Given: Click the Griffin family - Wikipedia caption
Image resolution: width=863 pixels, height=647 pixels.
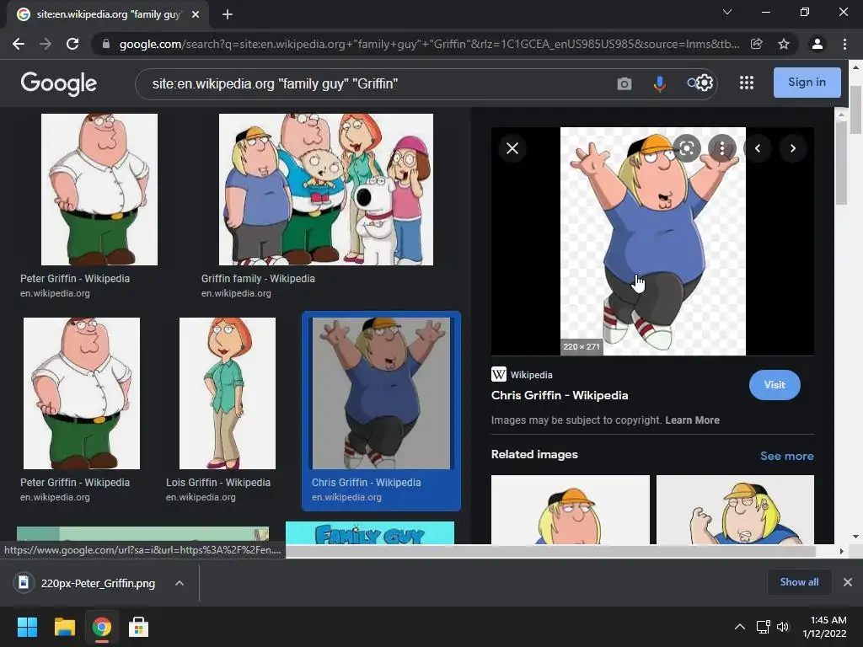Looking at the screenshot, I should click(x=258, y=279).
